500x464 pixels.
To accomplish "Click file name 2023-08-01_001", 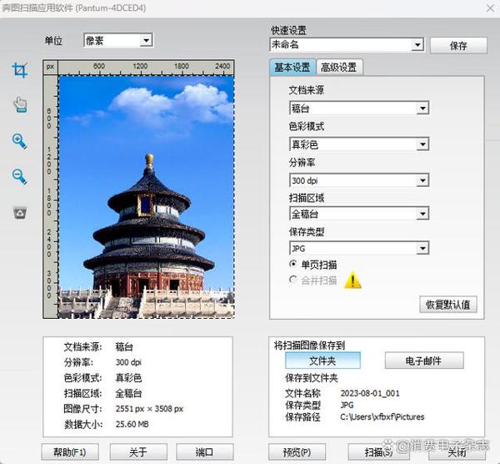I will pyautogui.click(x=370, y=393).
